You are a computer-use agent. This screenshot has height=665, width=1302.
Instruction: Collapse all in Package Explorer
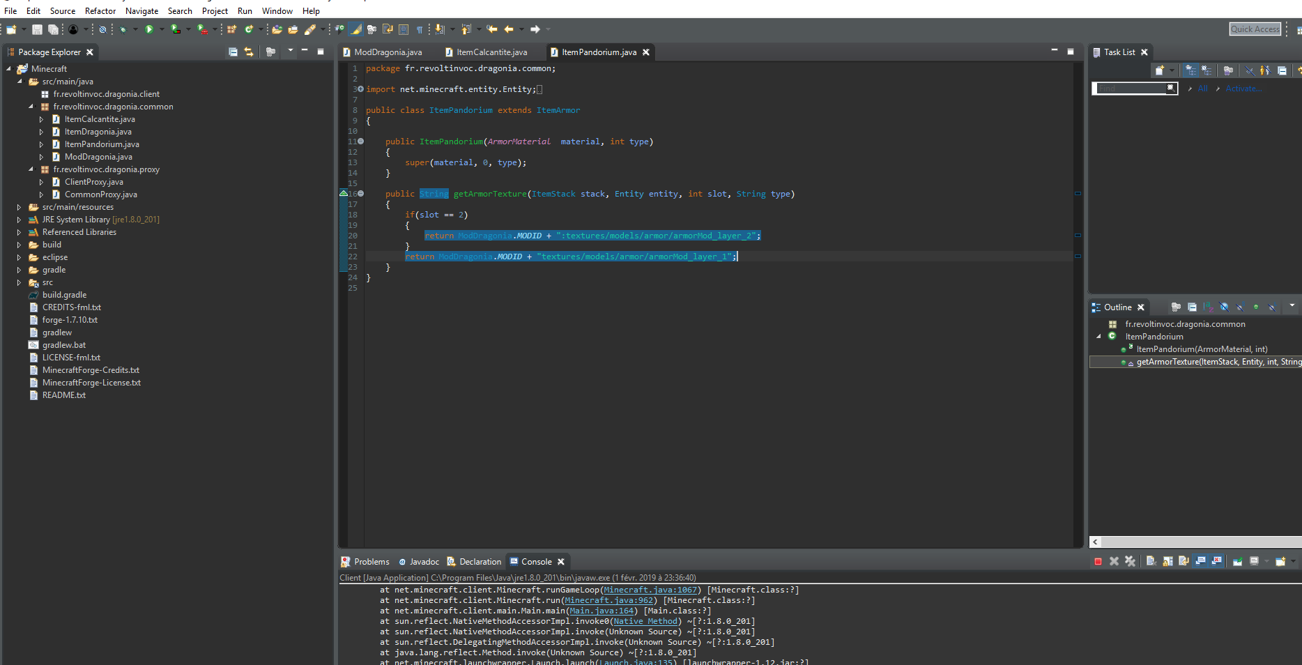[x=233, y=52]
